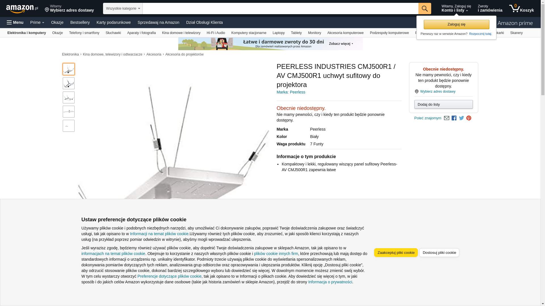The image size is (545, 306).
Task: Open the Laptopy category tab
Action: (x=278, y=33)
